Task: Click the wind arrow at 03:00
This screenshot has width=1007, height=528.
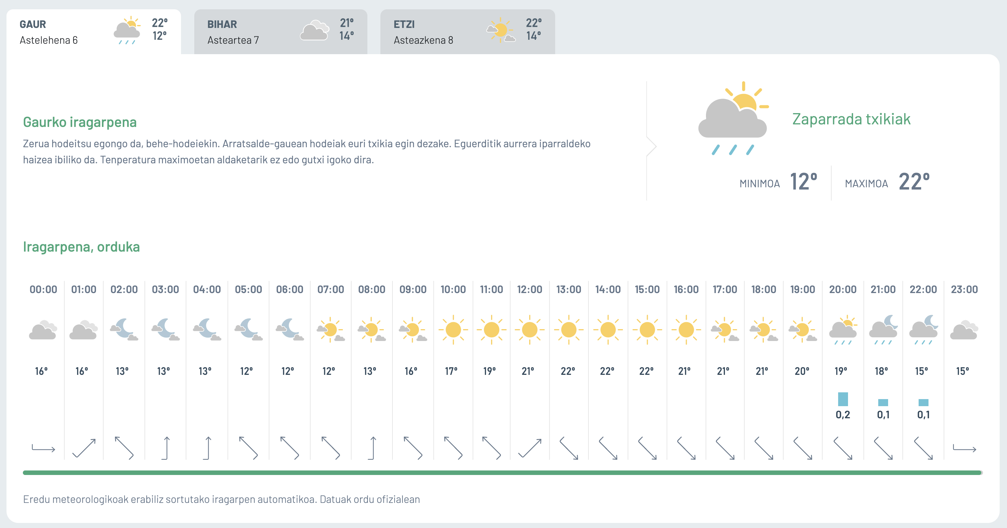Action: pyautogui.click(x=166, y=448)
